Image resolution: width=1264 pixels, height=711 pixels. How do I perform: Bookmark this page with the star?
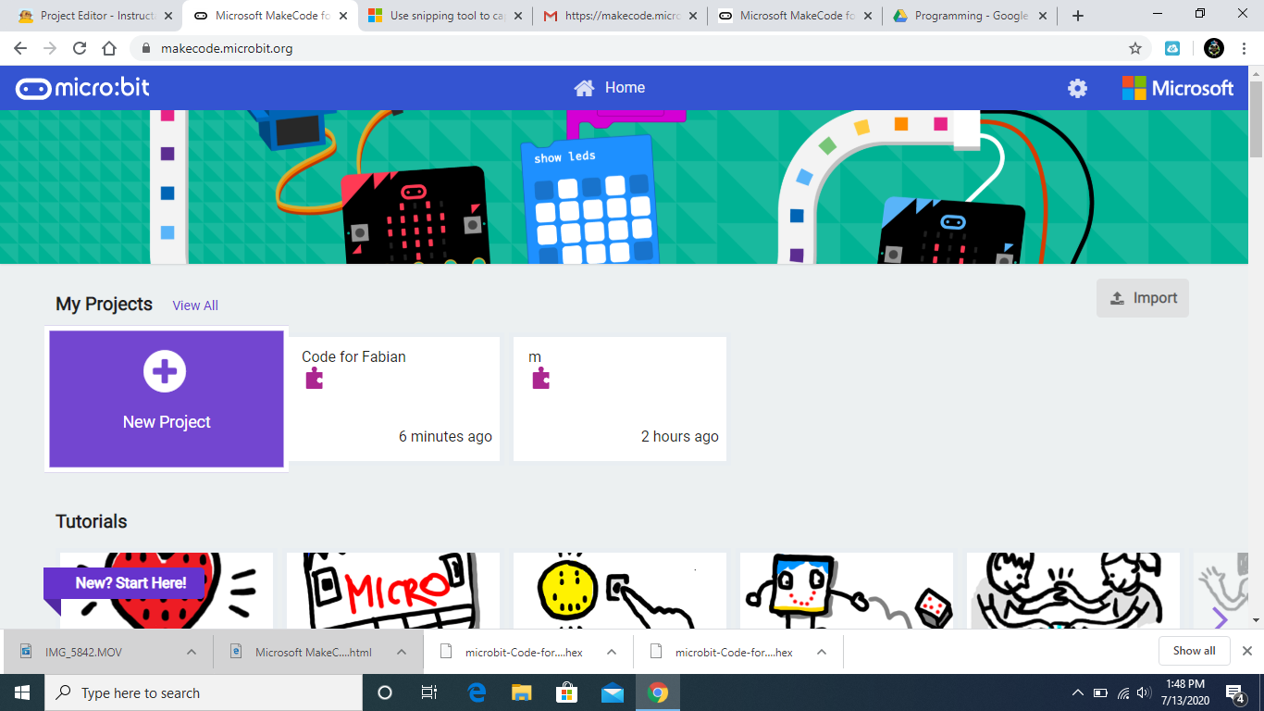(1135, 48)
